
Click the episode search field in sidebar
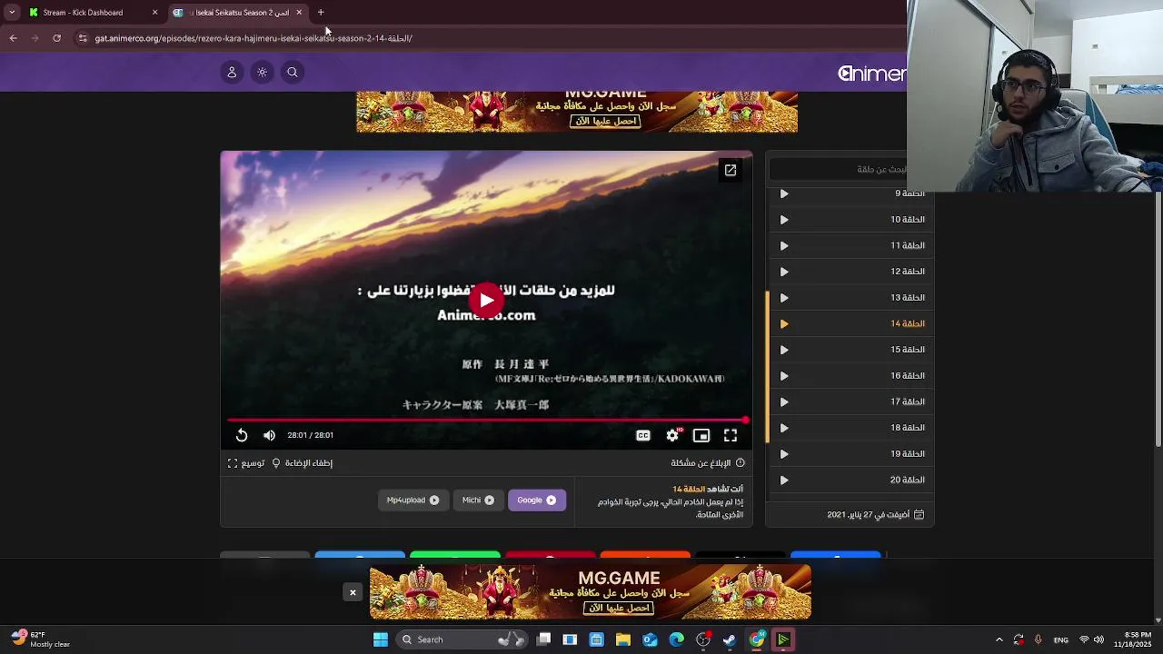pos(839,169)
